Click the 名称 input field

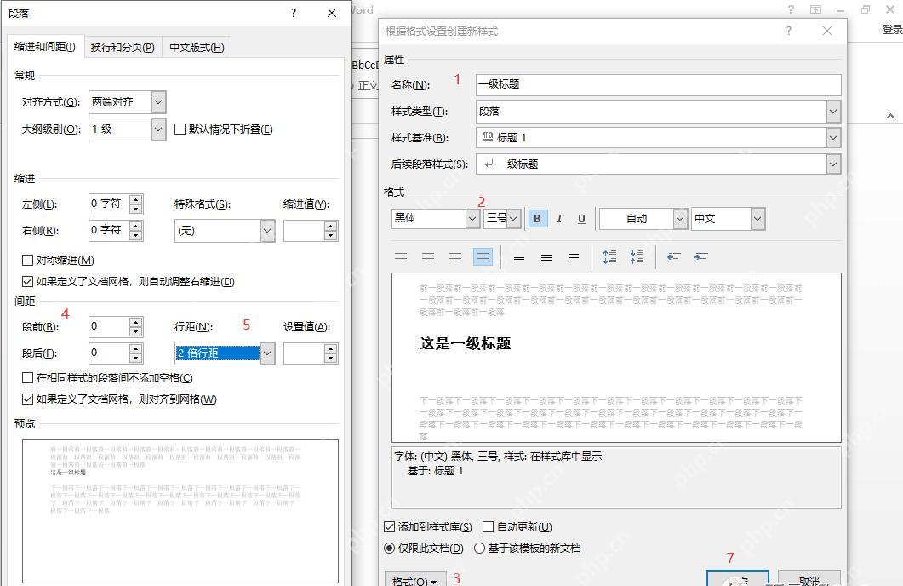658,84
